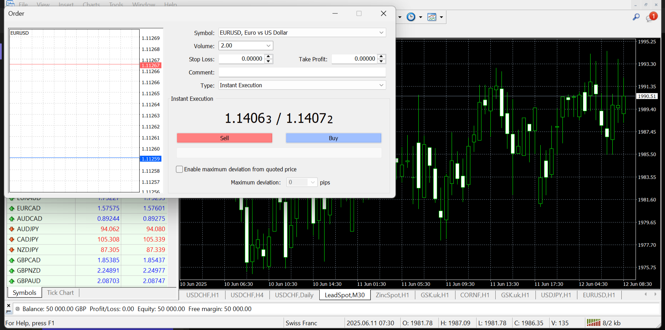Viewport: 665px width, 330px height.
Task: Open the chart periodicity clock icon
Action: (411, 17)
